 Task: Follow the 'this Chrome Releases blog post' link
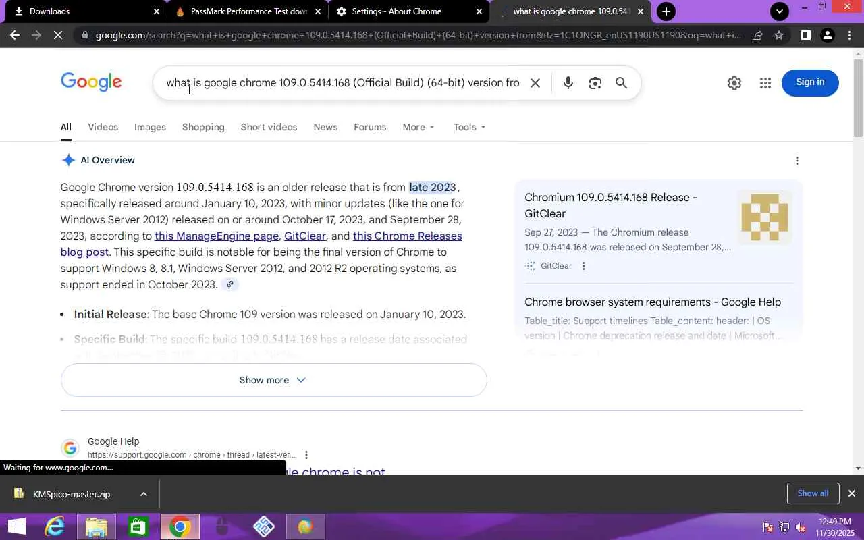261,244
